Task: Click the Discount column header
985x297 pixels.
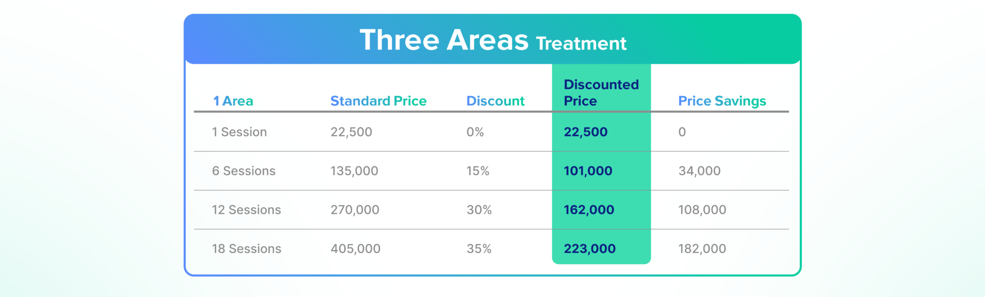Action: coord(495,101)
